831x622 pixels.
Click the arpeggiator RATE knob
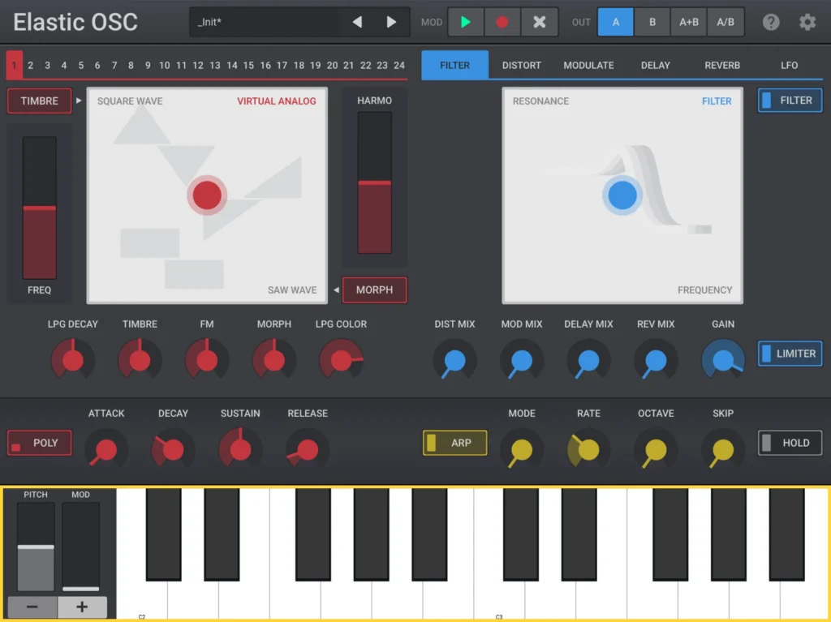click(588, 450)
